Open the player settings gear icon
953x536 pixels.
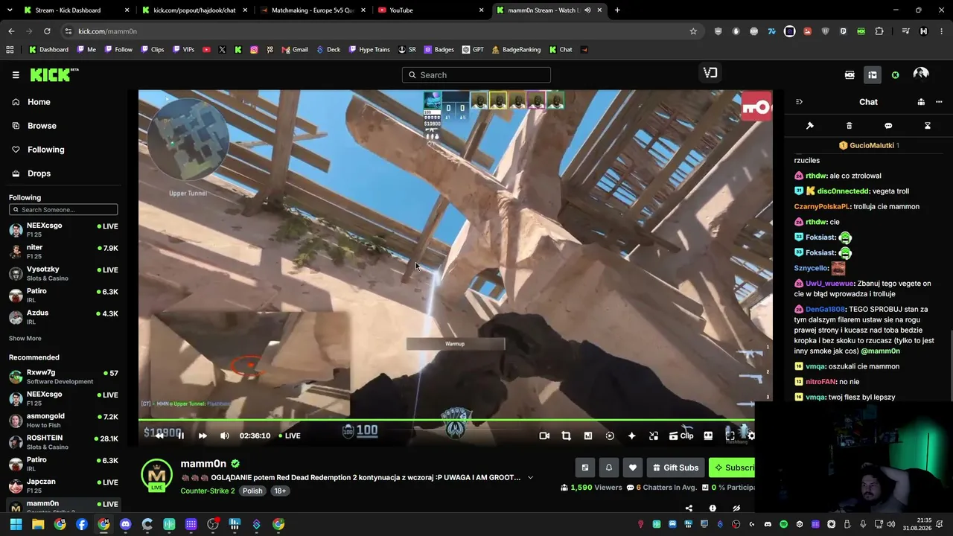pyautogui.click(x=750, y=435)
